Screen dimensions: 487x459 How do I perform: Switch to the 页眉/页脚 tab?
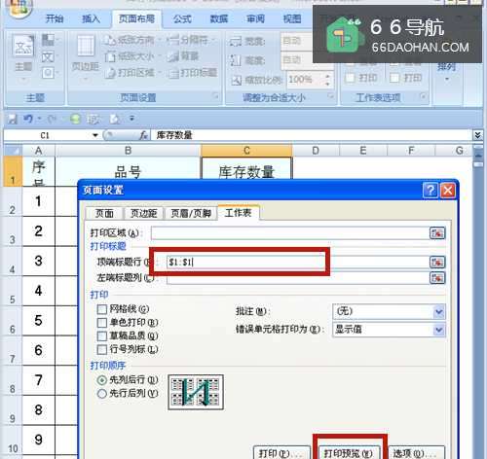pyautogui.click(x=191, y=214)
